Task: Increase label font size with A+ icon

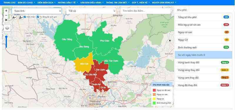Action: click(14, 18)
